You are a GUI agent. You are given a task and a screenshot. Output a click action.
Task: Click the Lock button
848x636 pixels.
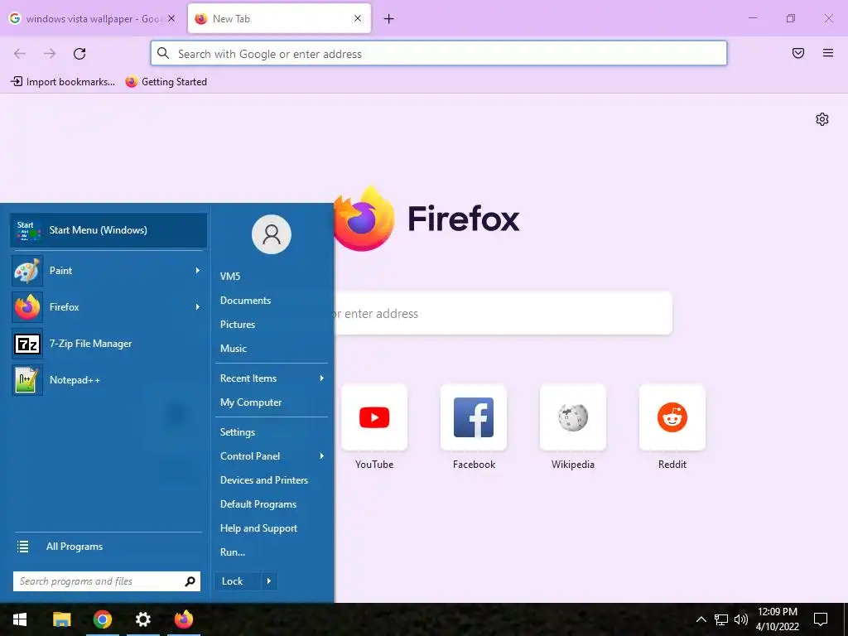click(238, 581)
